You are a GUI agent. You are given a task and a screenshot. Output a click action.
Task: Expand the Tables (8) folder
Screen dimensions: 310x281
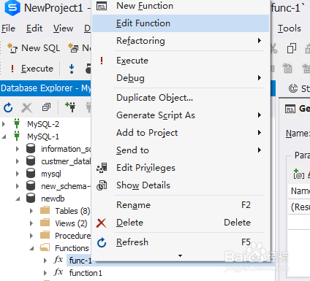click(x=31, y=211)
